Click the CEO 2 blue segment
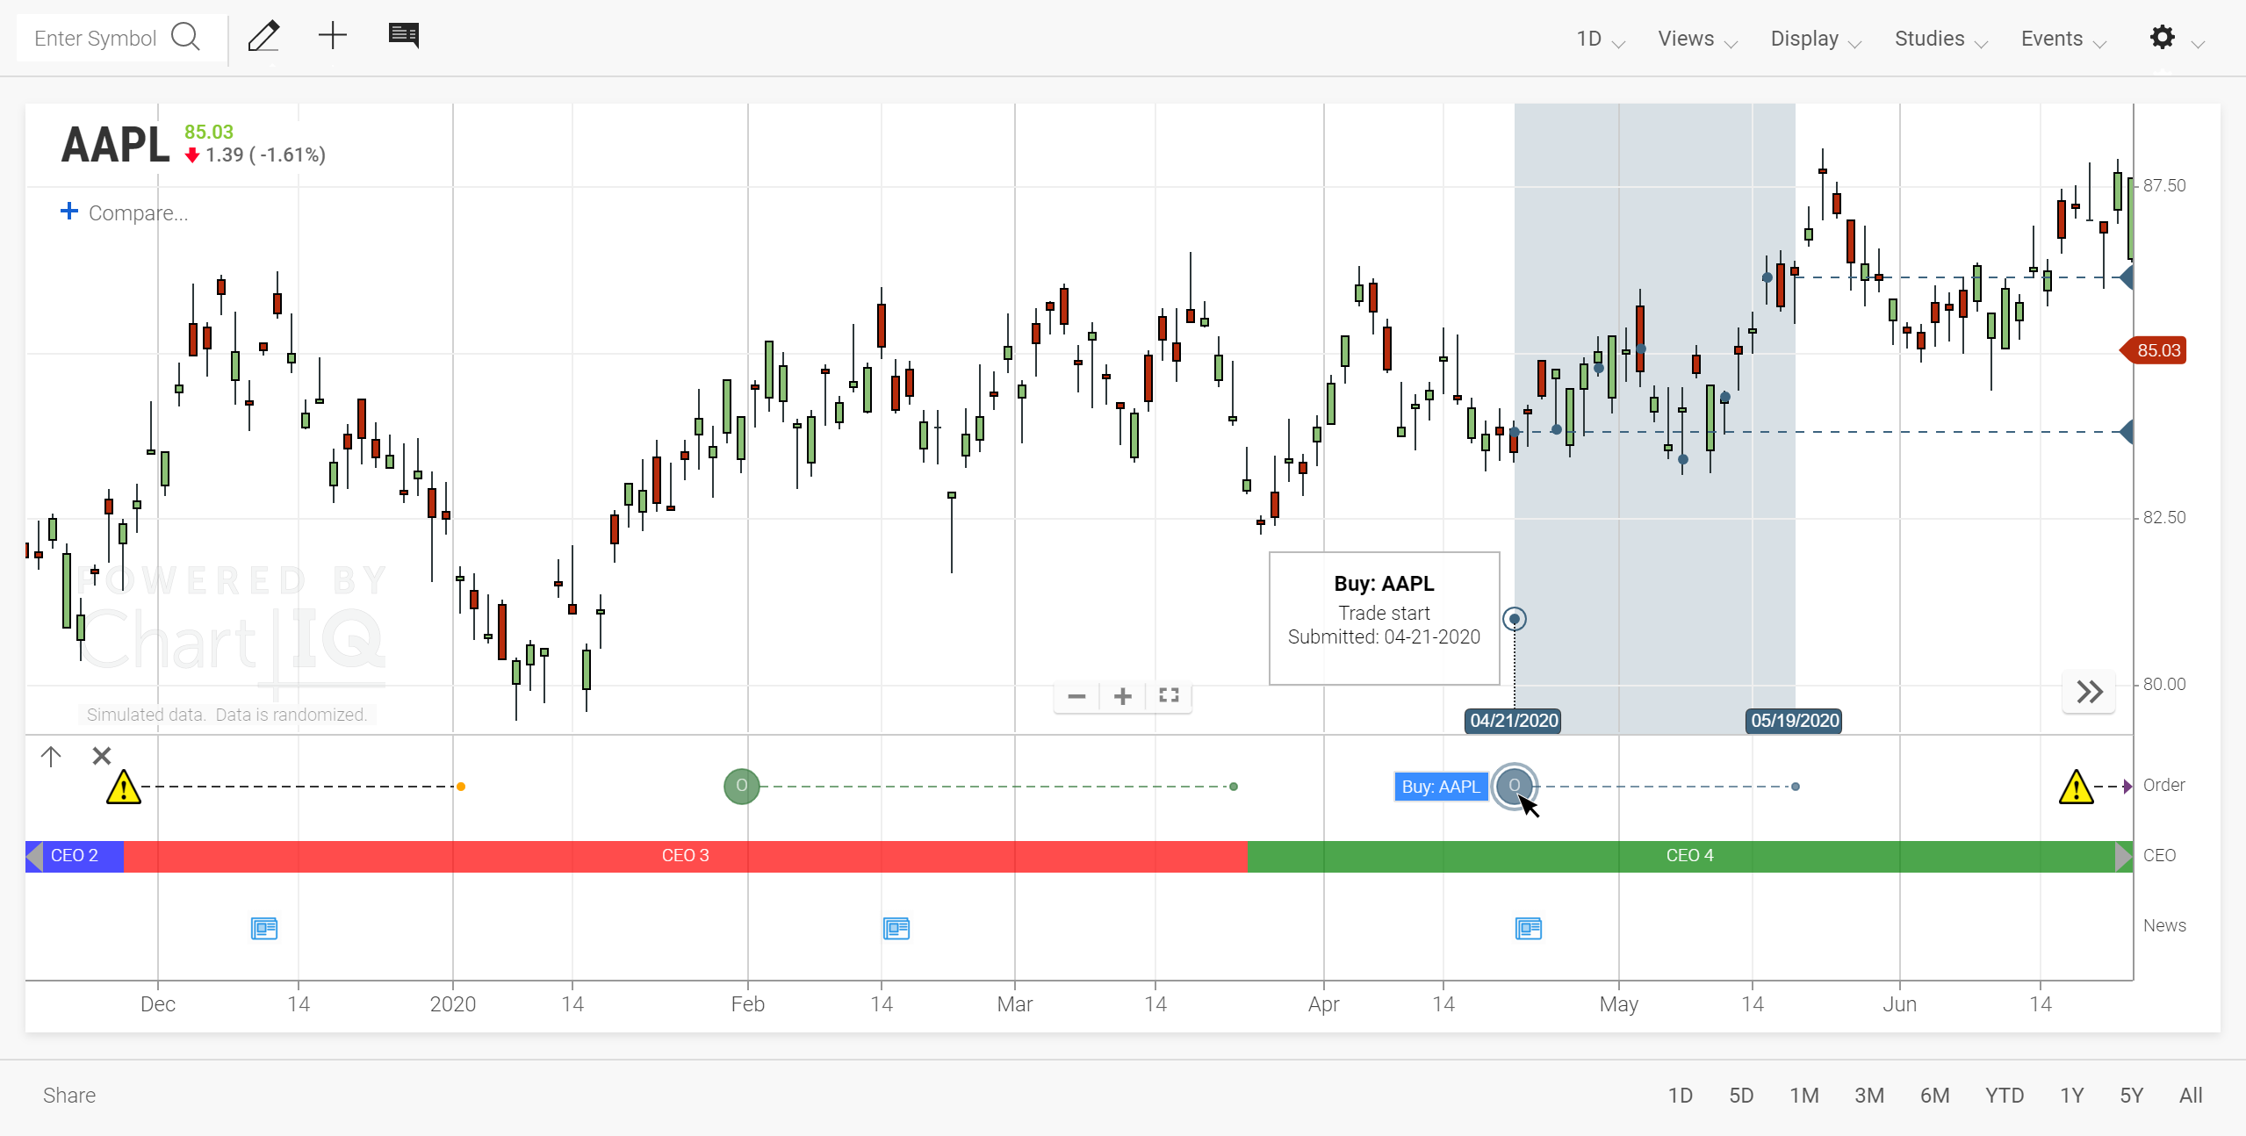This screenshot has height=1136, width=2246. [75, 856]
